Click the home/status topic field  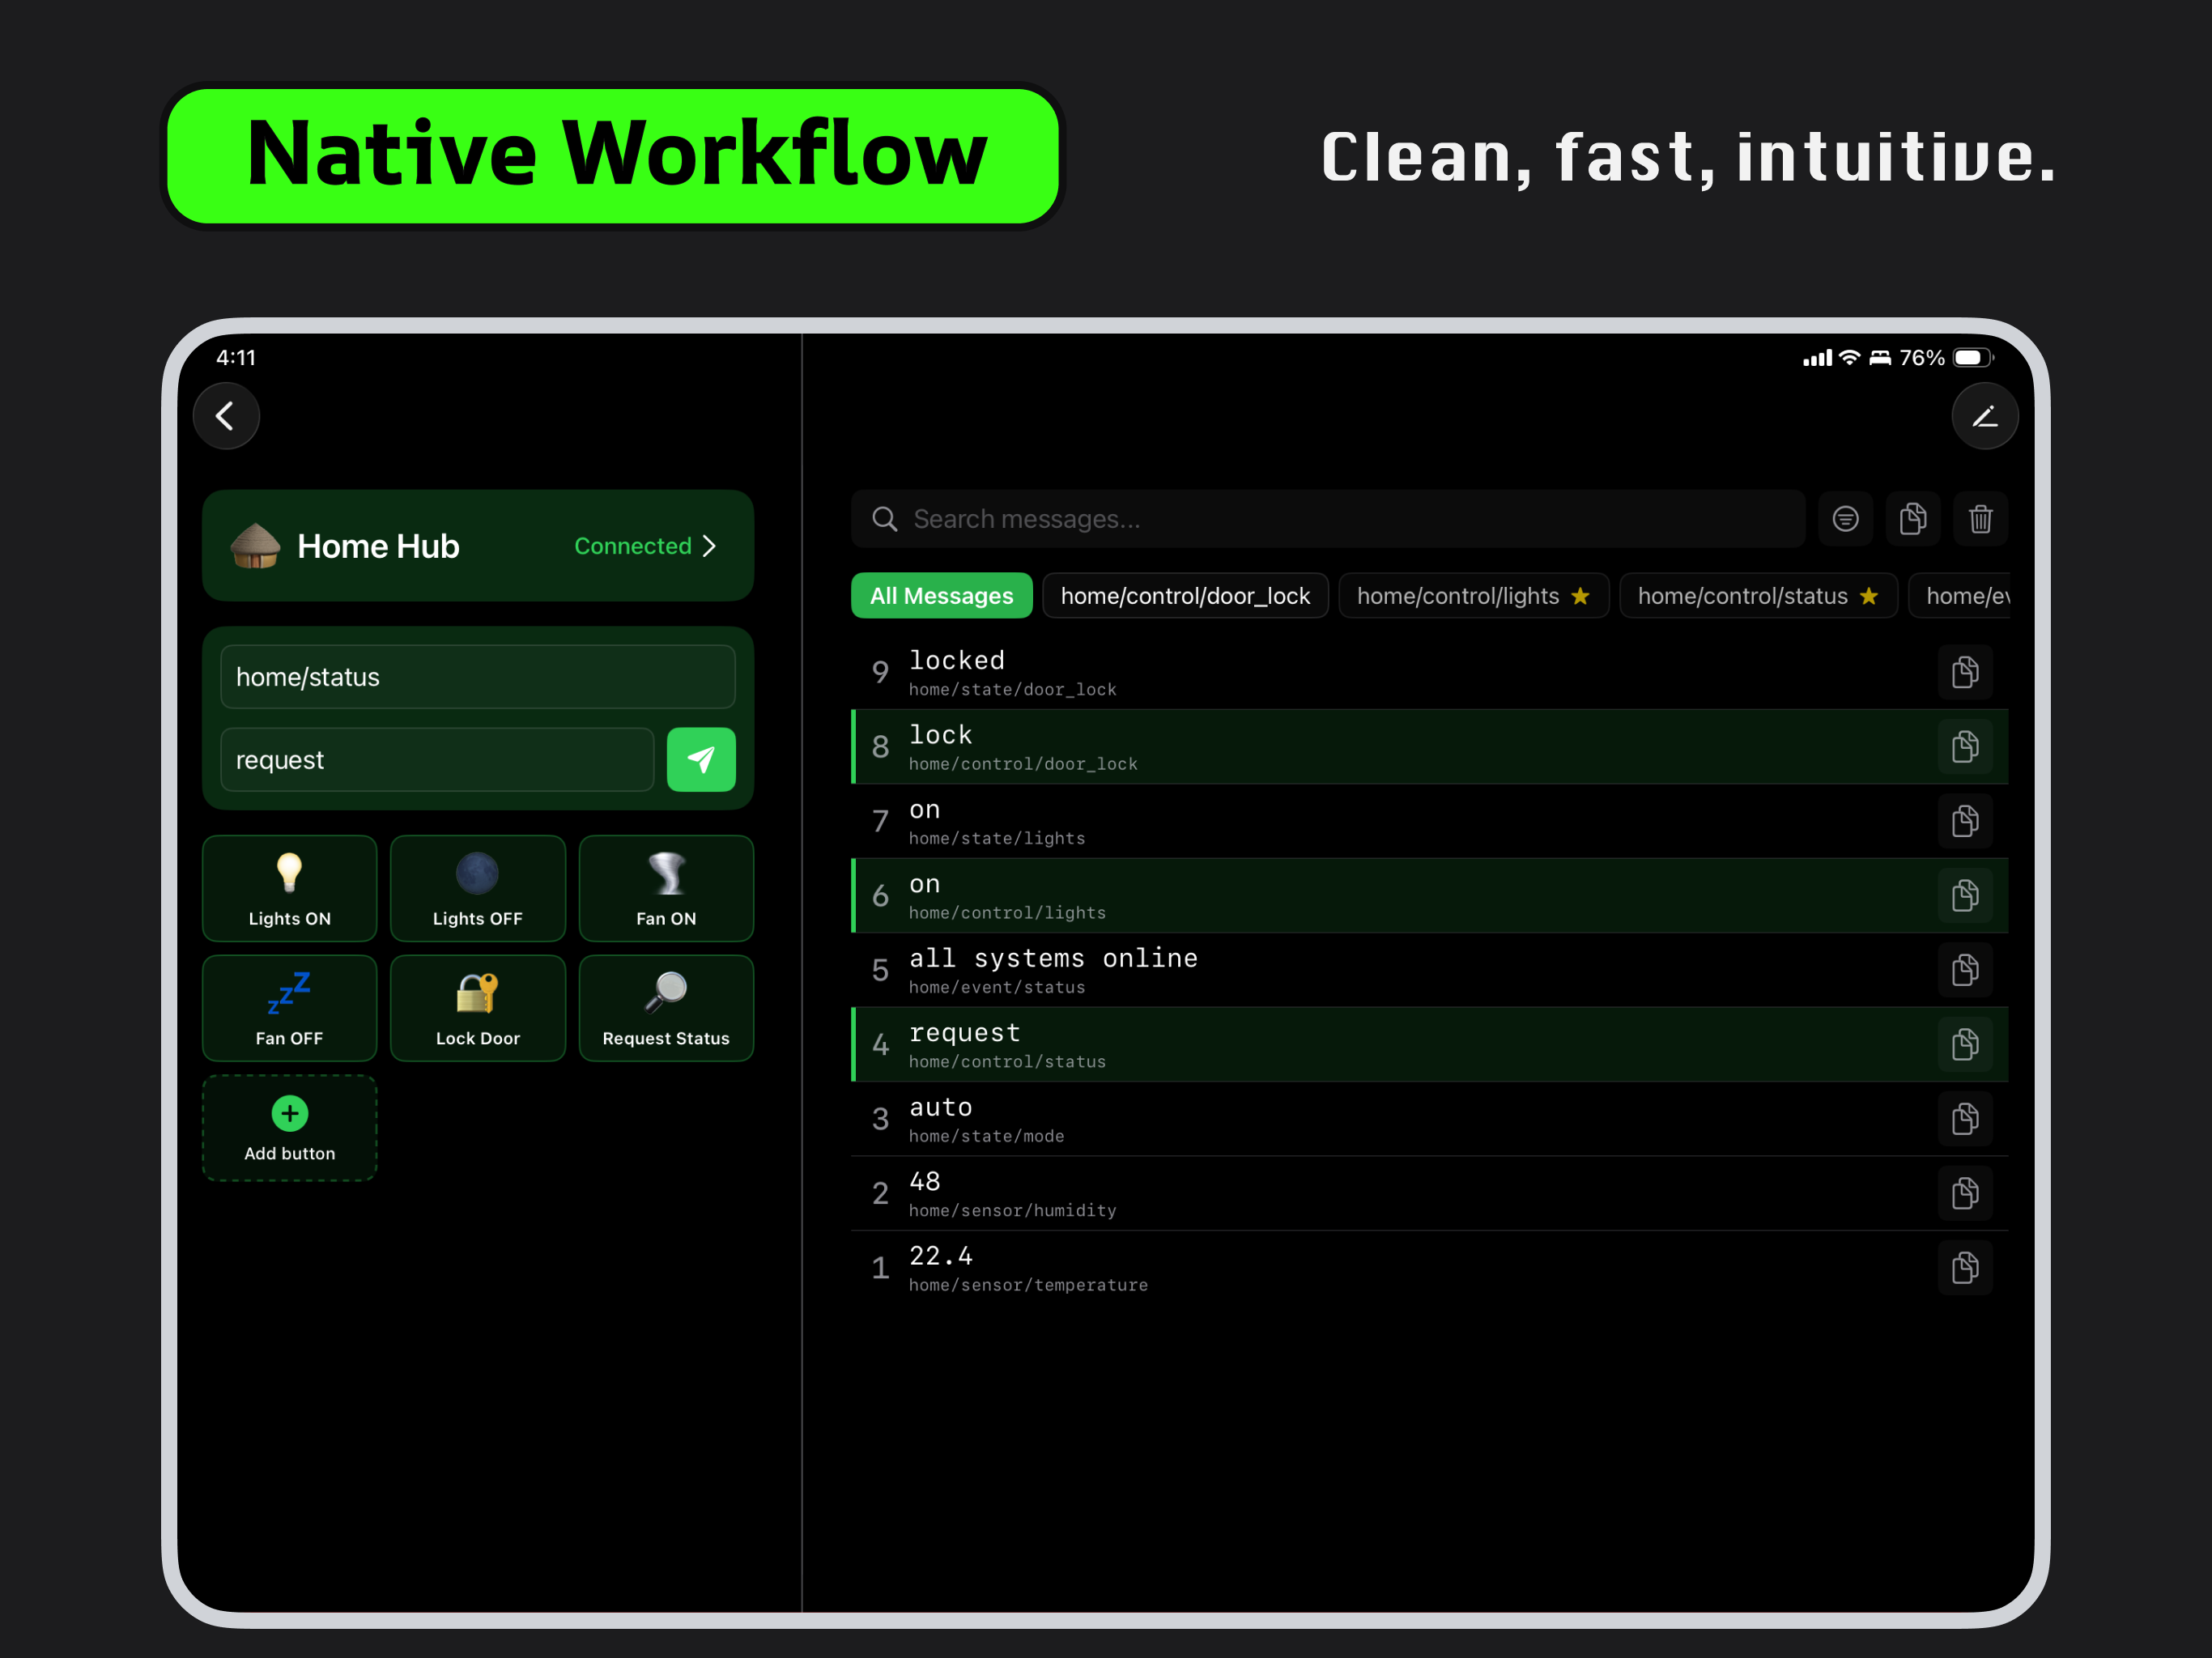(x=477, y=677)
